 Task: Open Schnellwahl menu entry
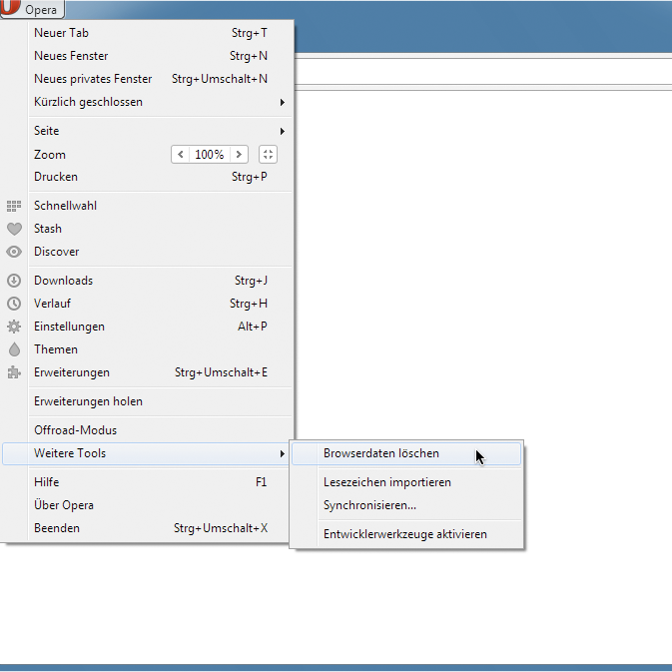(x=148, y=206)
